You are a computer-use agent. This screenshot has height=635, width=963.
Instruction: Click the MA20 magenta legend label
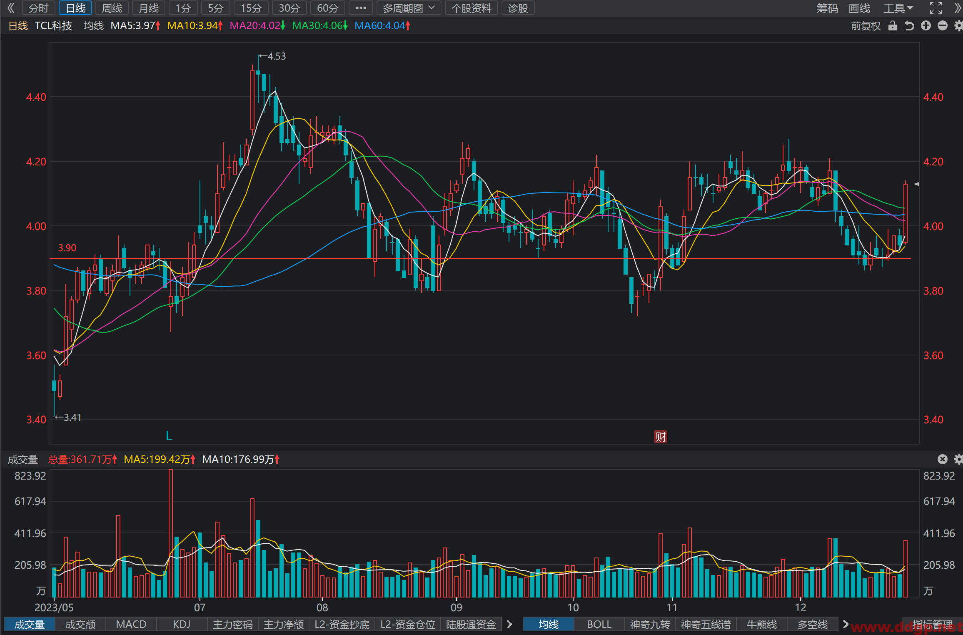(x=257, y=26)
